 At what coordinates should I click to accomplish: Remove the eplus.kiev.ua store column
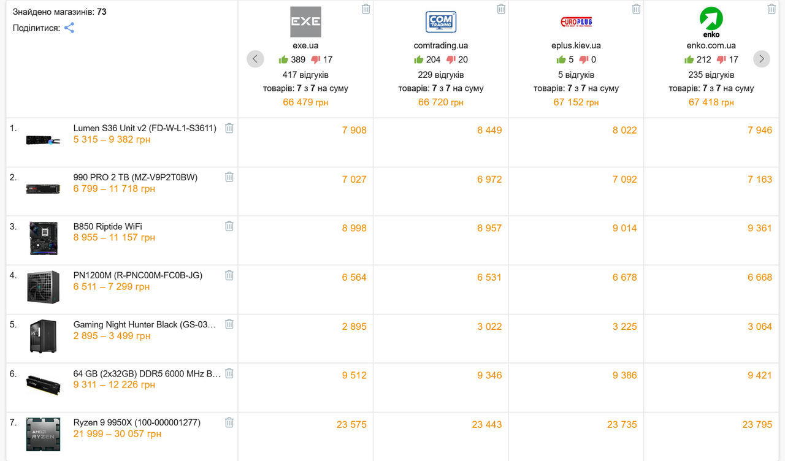pos(637,9)
